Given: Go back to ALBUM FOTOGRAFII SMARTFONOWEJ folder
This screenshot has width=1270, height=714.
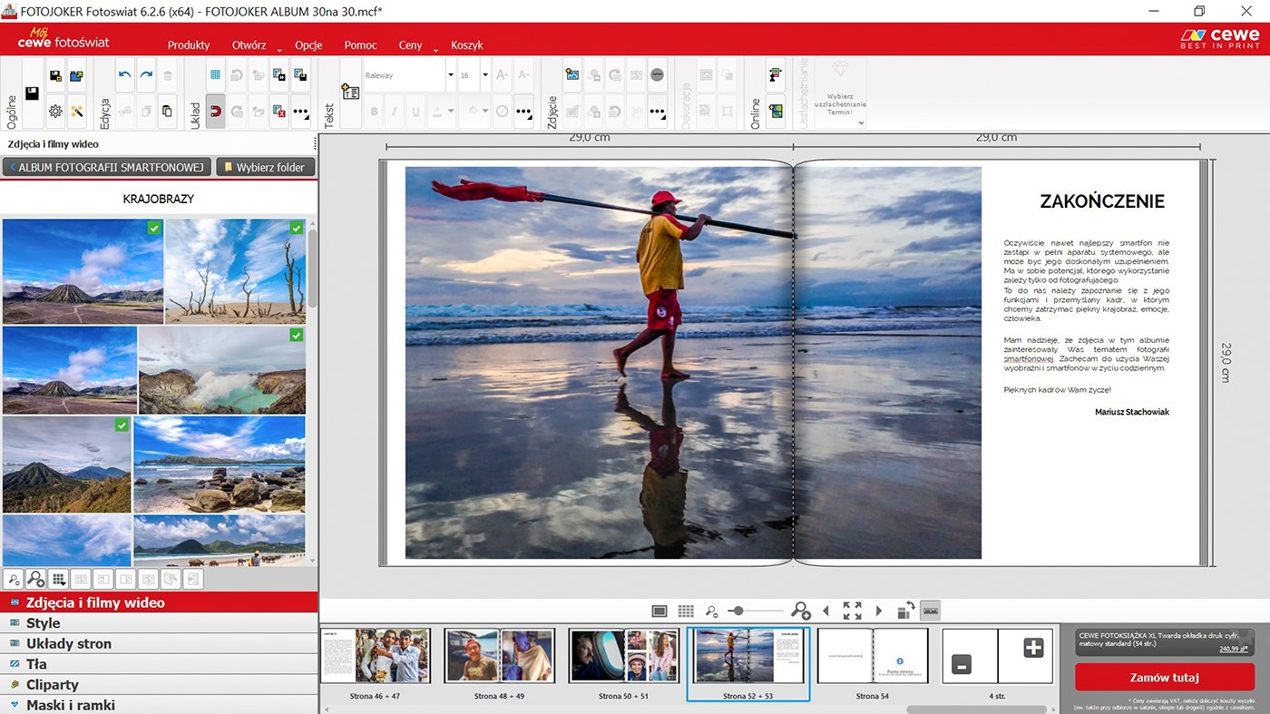Looking at the screenshot, I should tap(107, 167).
